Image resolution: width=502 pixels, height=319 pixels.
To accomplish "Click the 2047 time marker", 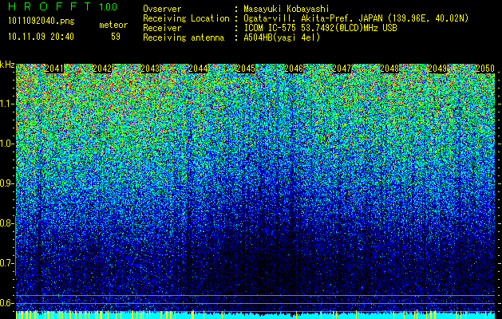I will coord(342,69).
